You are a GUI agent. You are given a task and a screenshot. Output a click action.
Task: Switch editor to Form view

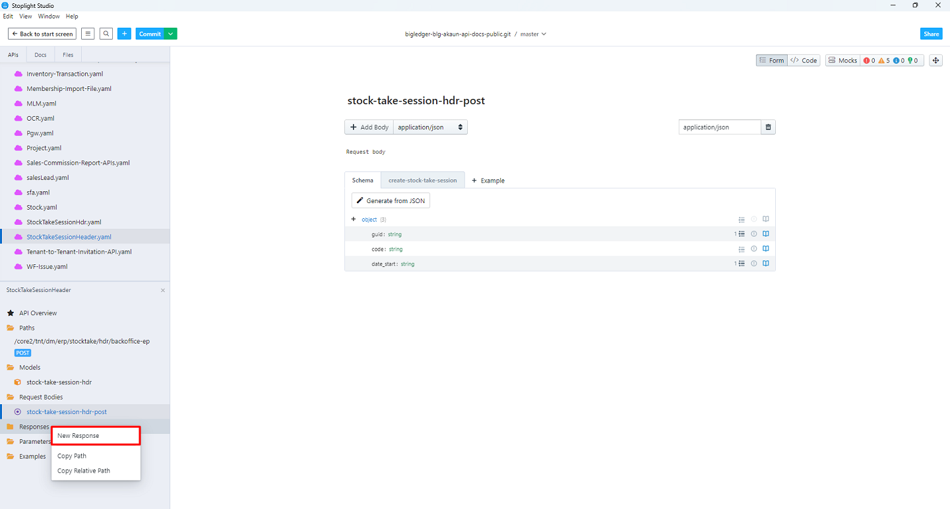pyautogui.click(x=772, y=61)
